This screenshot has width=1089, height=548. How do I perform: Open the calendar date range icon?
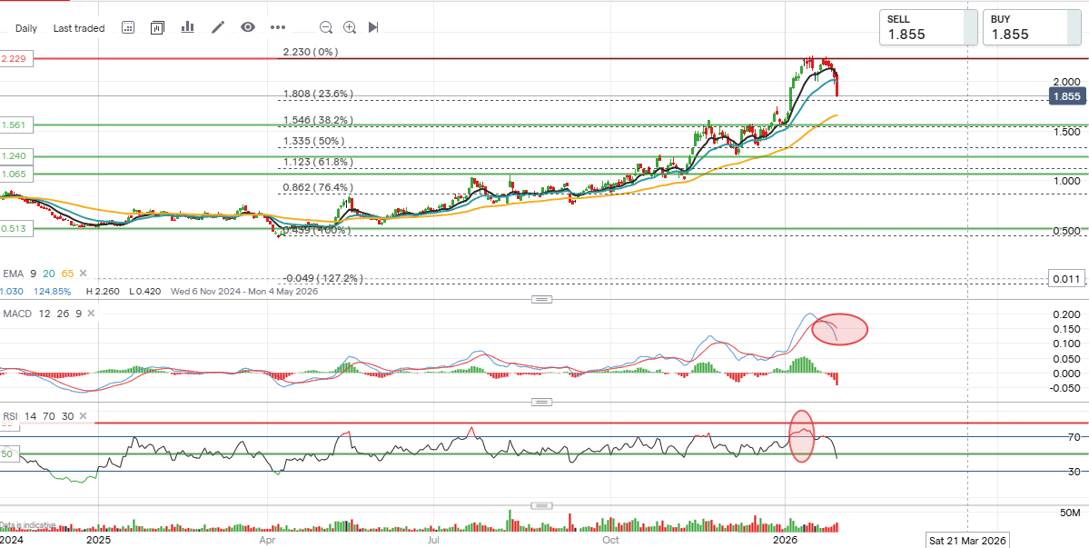pos(128,28)
